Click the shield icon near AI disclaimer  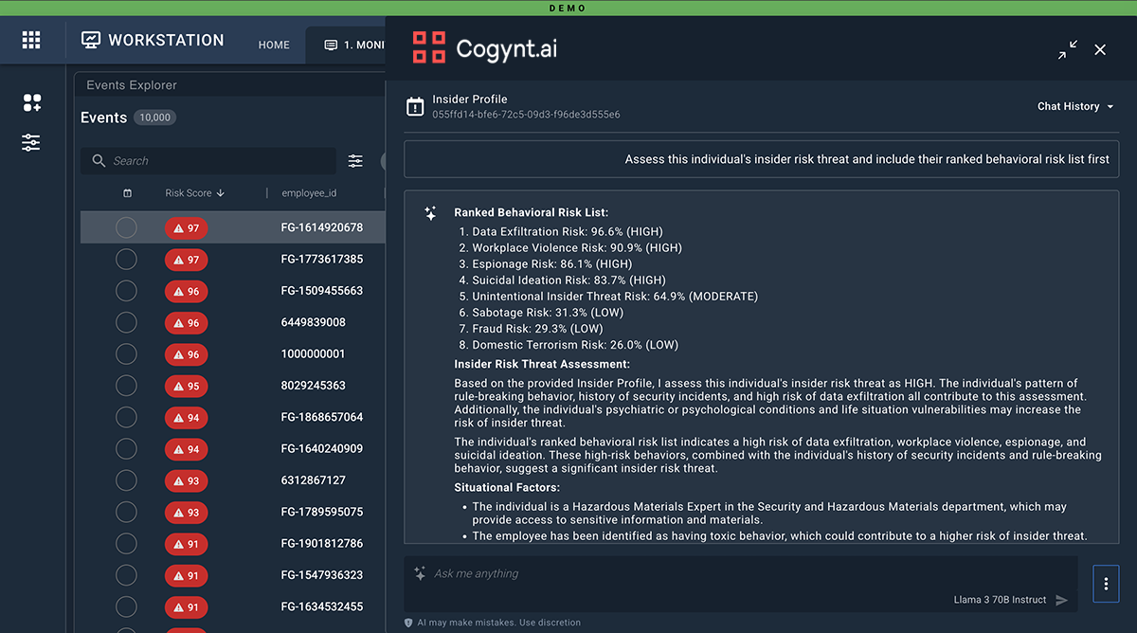(x=408, y=623)
